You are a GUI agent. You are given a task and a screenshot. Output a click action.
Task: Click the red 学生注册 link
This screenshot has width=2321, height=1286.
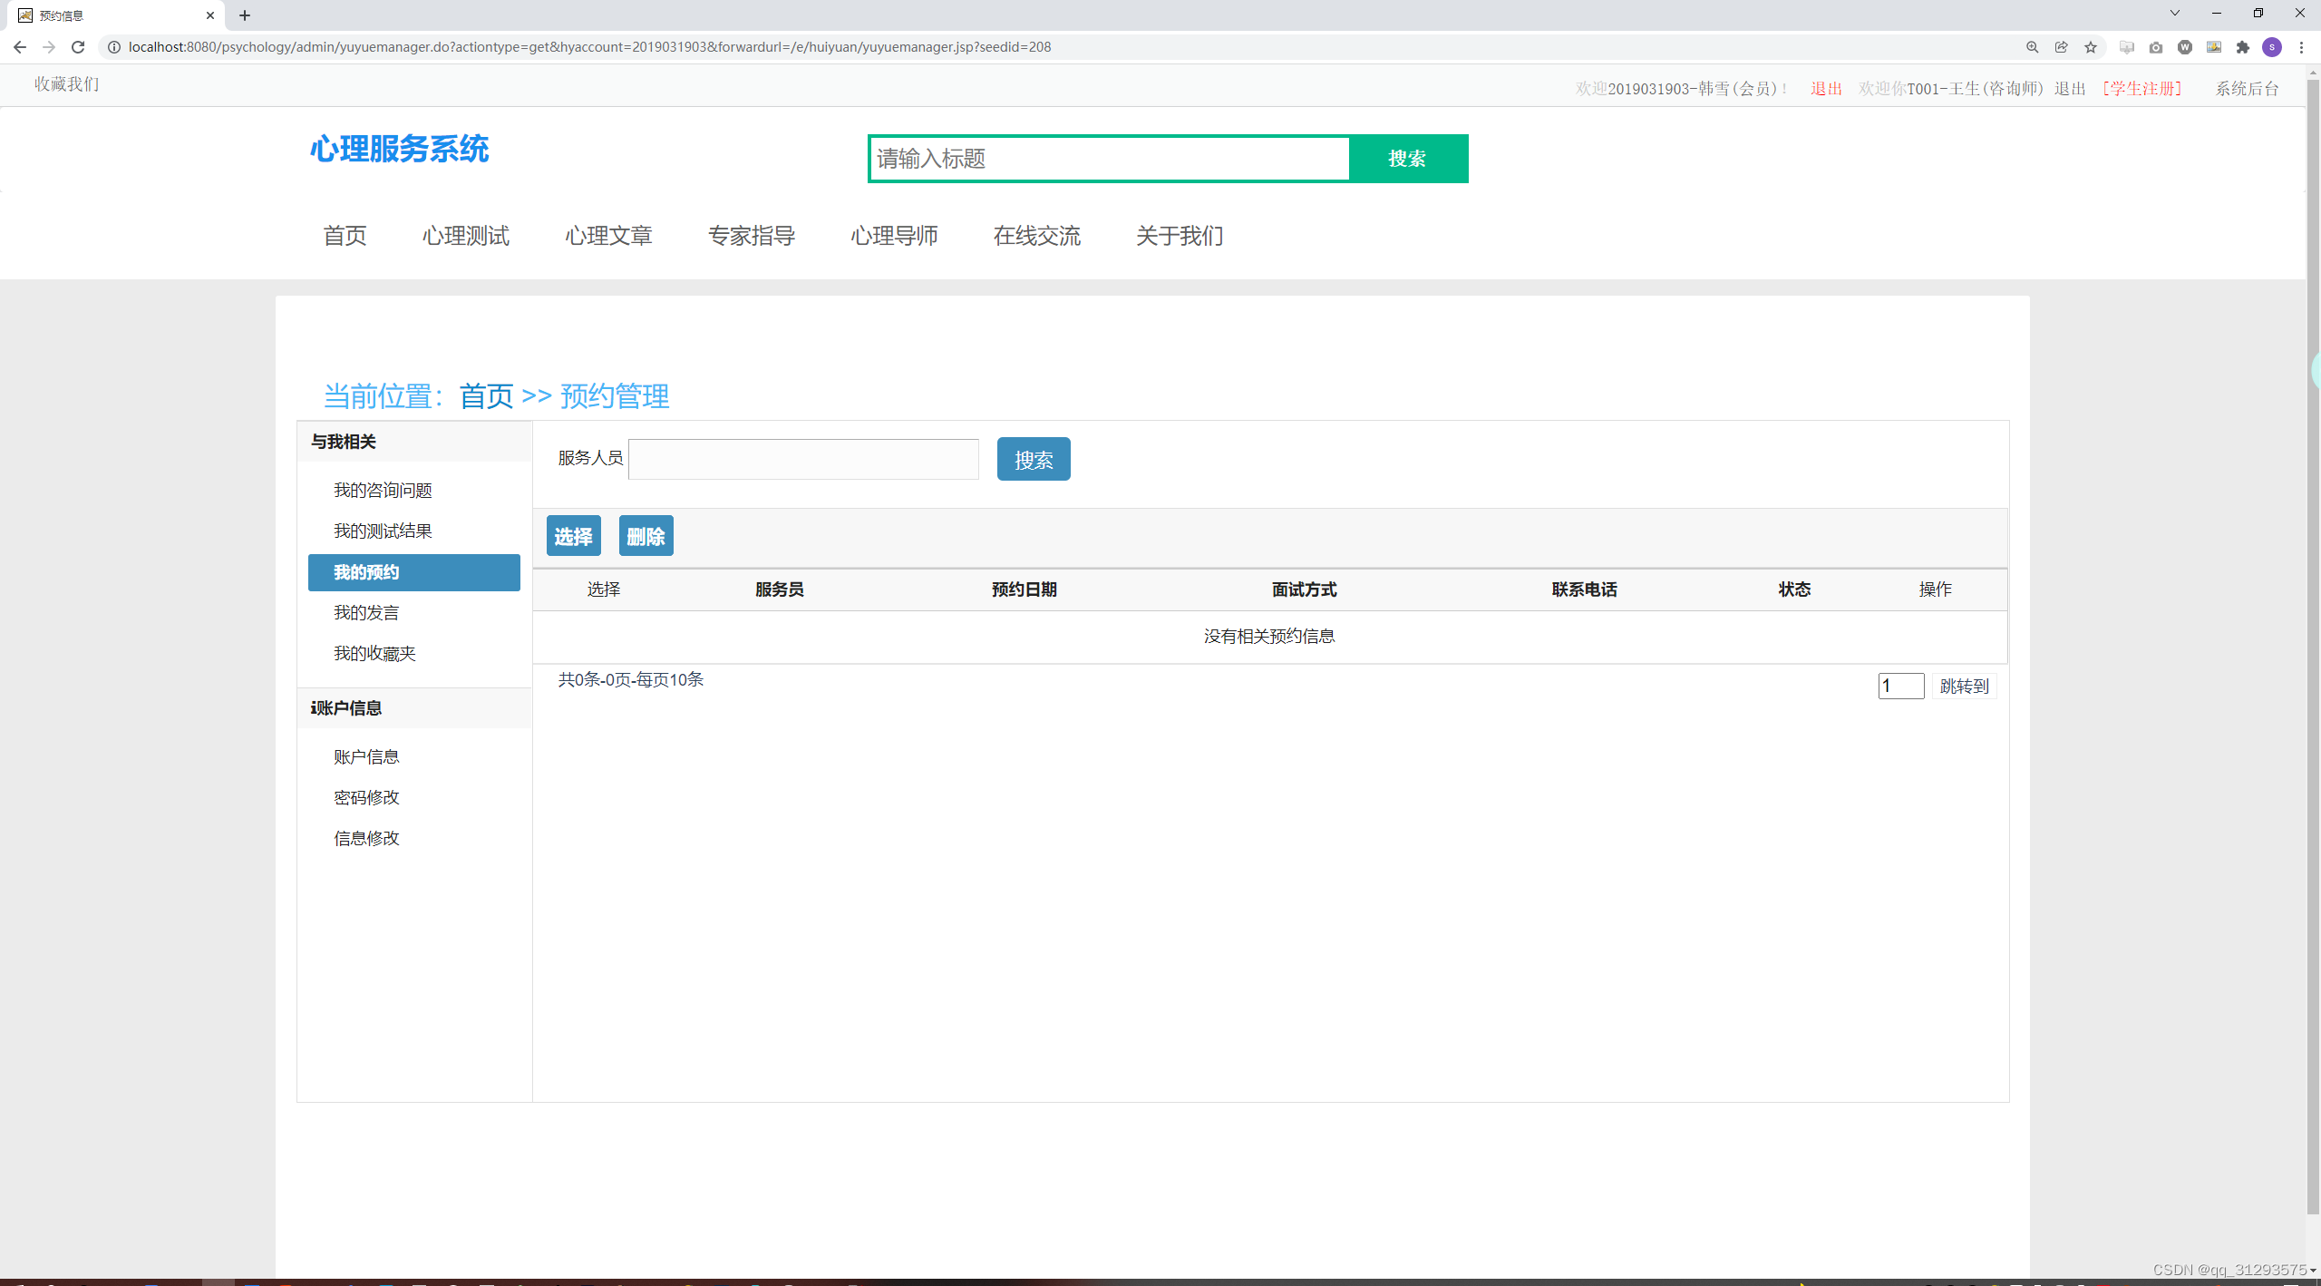point(2141,89)
